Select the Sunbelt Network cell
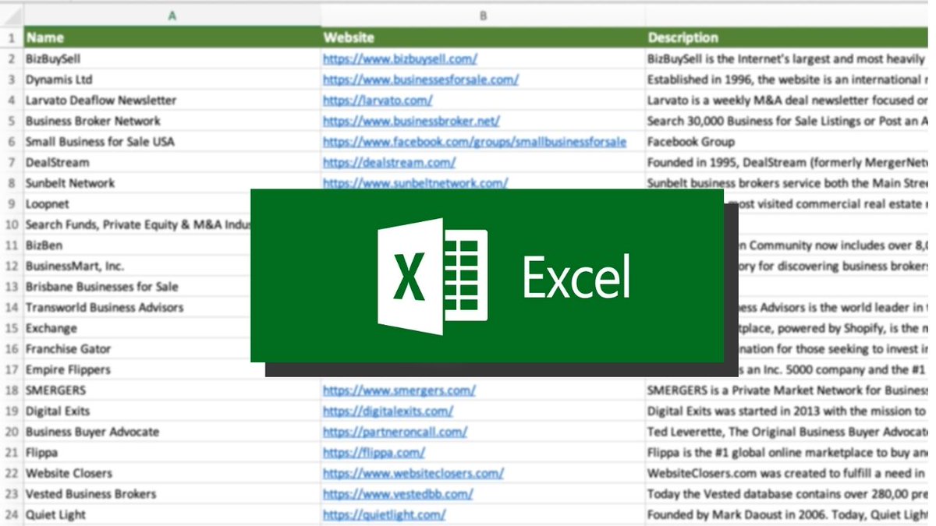 (x=172, y=183)
